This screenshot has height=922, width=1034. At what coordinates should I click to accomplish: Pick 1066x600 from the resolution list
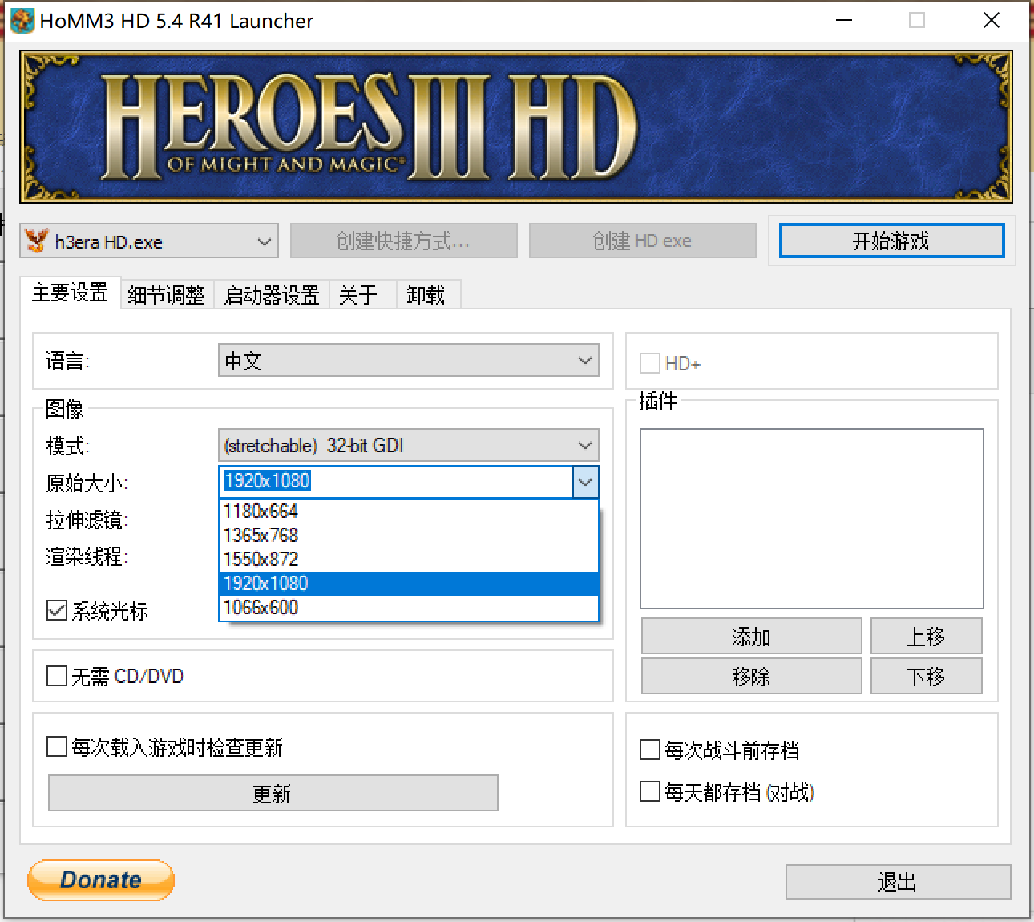click(x=409, y=608)
